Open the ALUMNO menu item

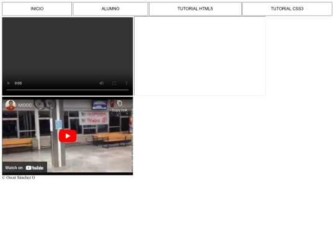tap(110, 9)
